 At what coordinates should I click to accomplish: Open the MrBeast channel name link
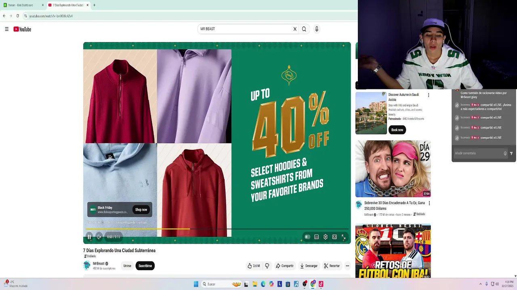[99, 263]
